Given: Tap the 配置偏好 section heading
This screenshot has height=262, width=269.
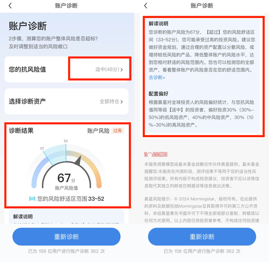Looking at the screenshot, I should [158, 94].
